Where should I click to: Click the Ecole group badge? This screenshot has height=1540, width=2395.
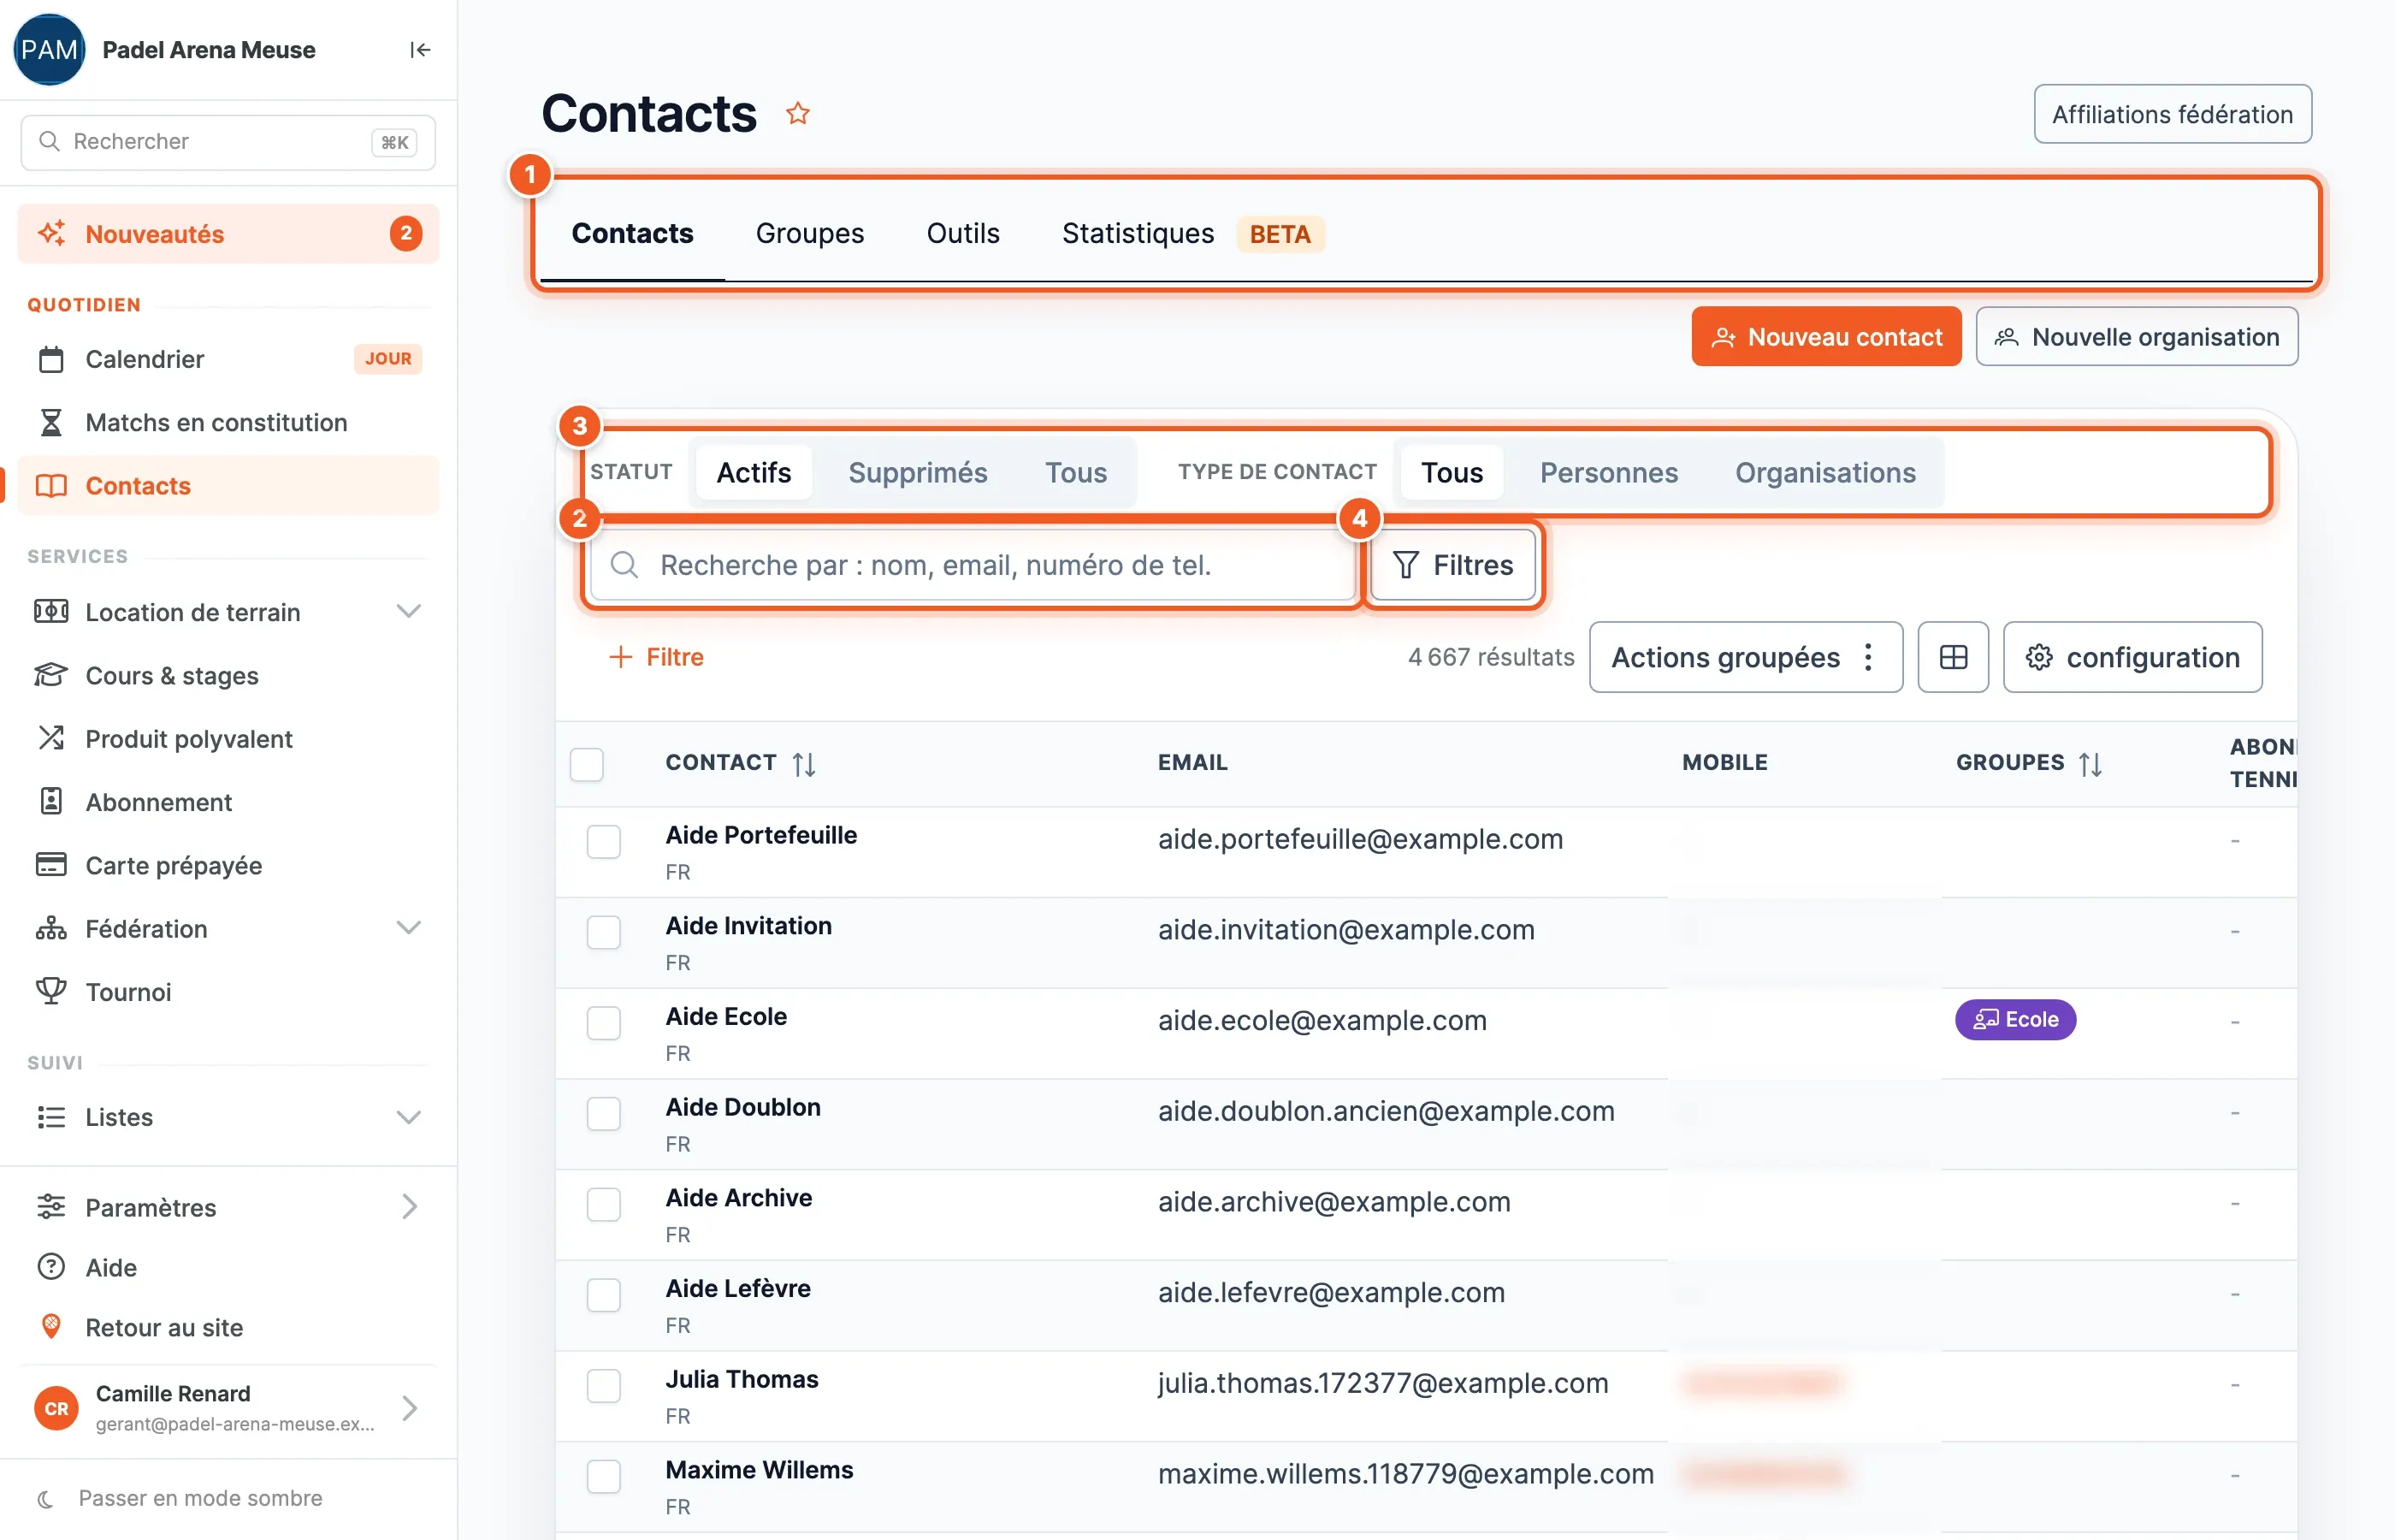point(2015,1019)
